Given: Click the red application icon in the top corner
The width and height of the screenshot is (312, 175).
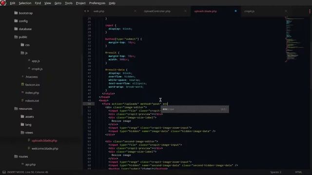Looking at the screenshot, I should click(3, 3).
